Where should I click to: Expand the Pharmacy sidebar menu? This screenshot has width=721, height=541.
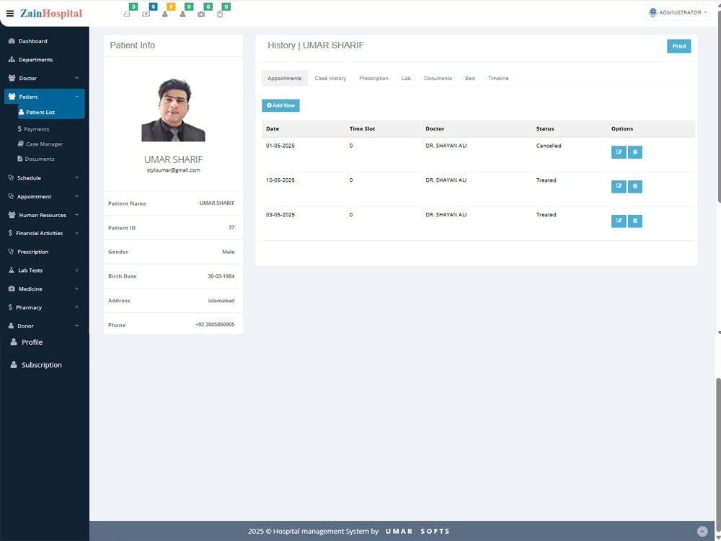[44, 307]
